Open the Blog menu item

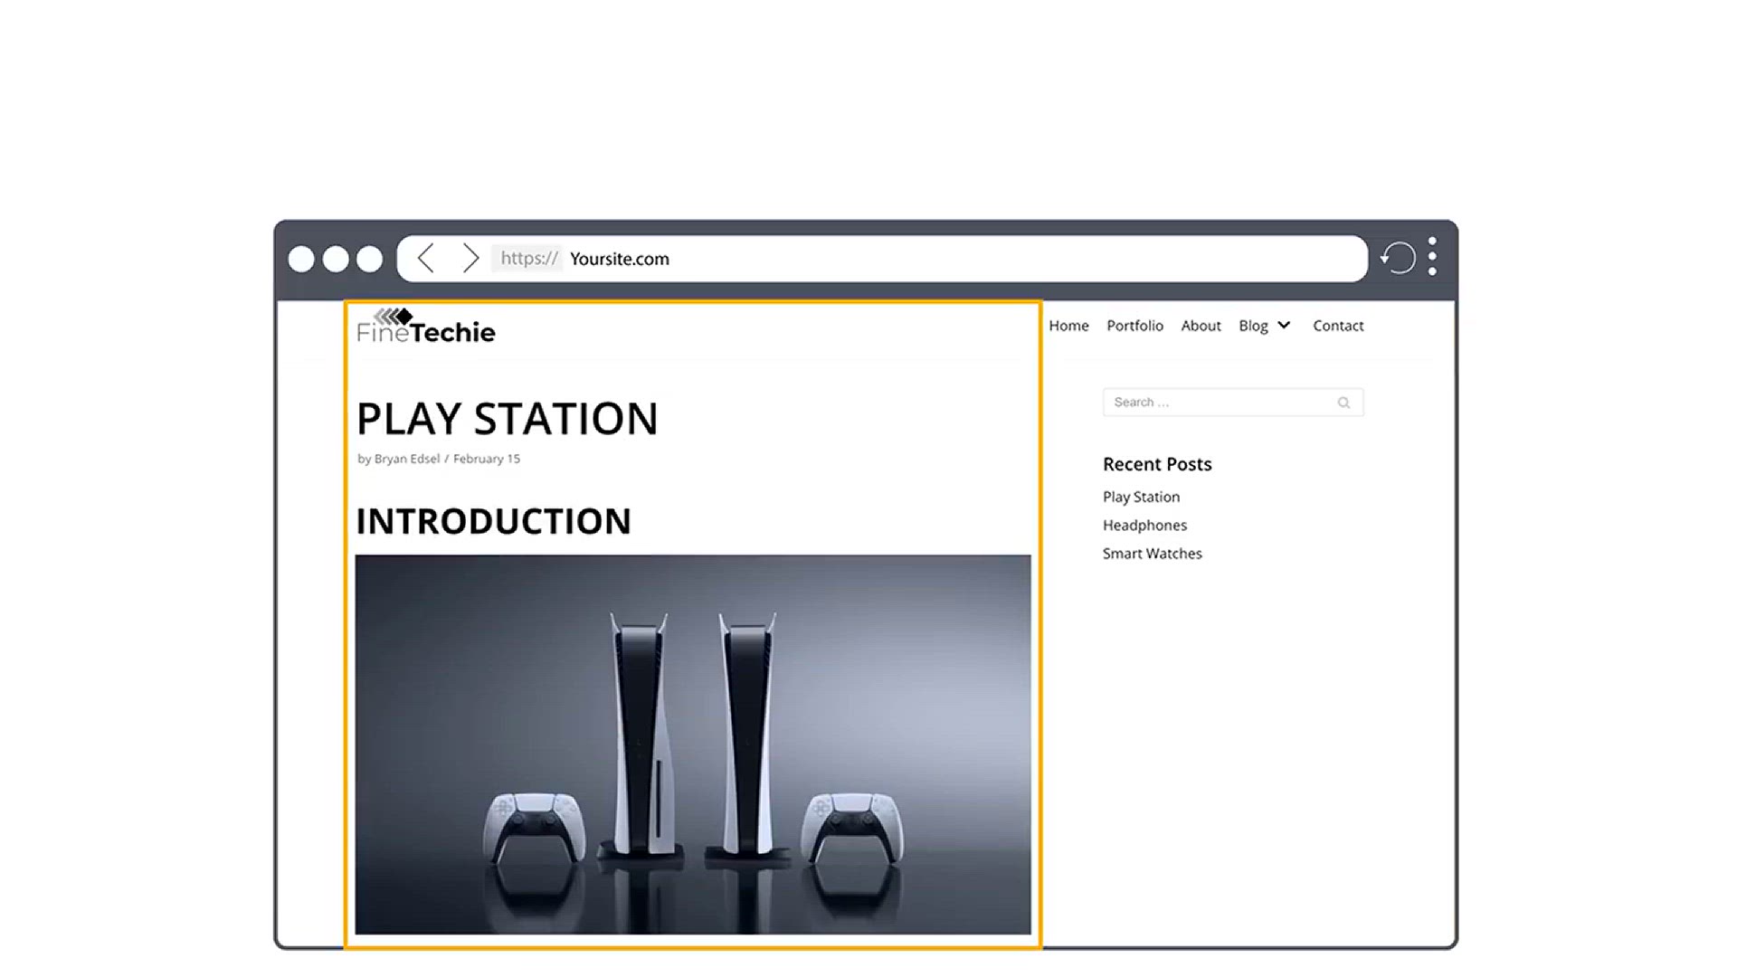(1253, 326)
